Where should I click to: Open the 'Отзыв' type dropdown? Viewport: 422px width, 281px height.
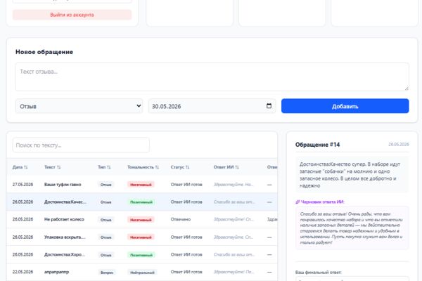click(79, 106)
